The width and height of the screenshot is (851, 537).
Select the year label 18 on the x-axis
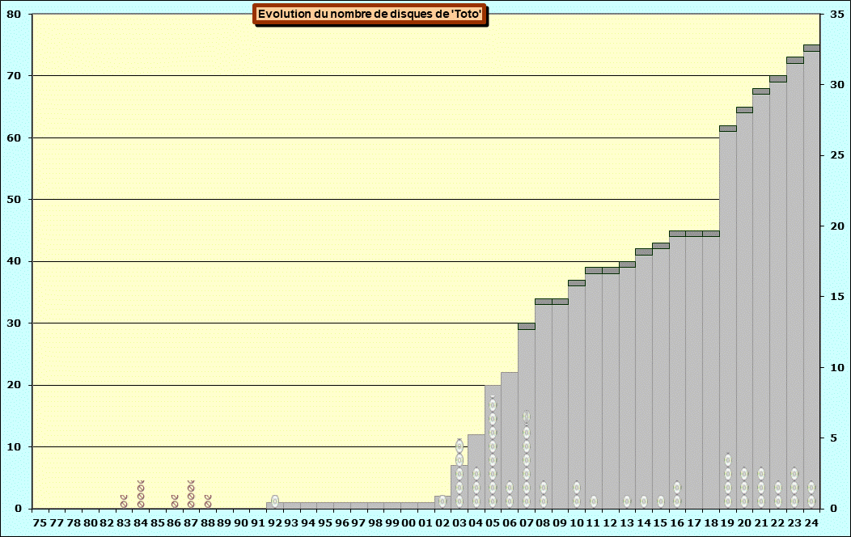(x=711, y=523)
